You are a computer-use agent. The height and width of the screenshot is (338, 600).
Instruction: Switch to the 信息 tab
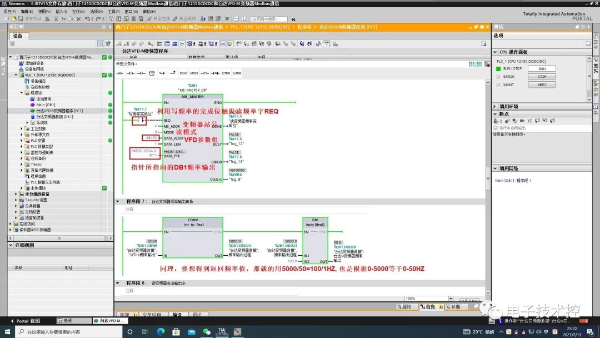coord(431,307)
